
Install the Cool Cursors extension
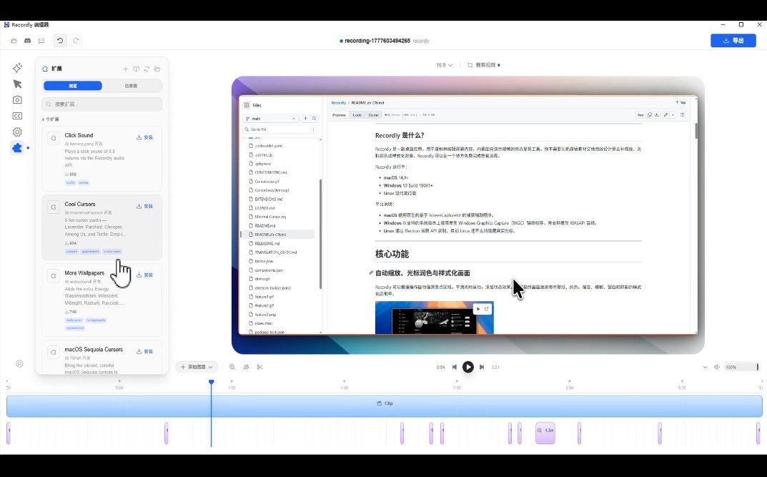(x=145, y=207)
